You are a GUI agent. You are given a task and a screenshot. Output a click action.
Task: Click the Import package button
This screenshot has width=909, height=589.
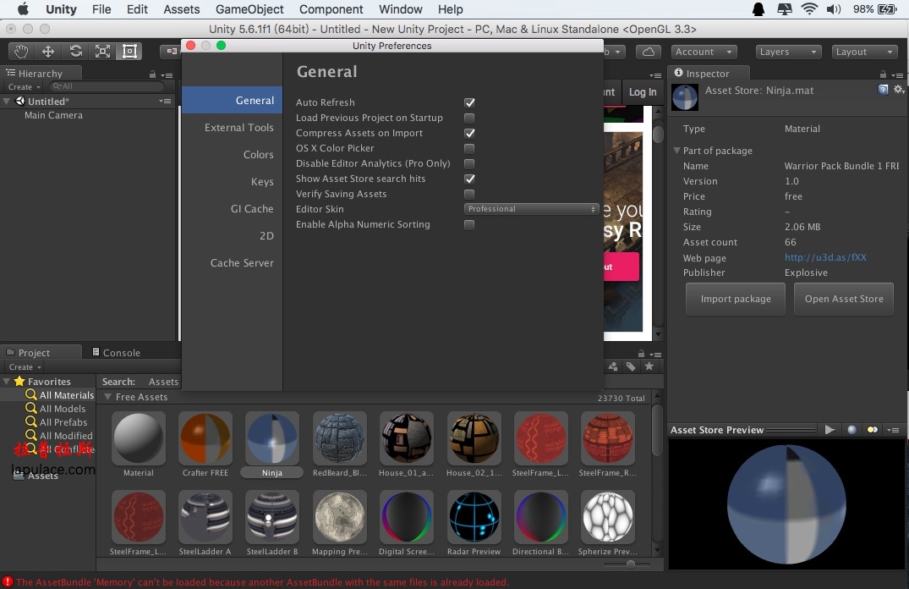735,299
